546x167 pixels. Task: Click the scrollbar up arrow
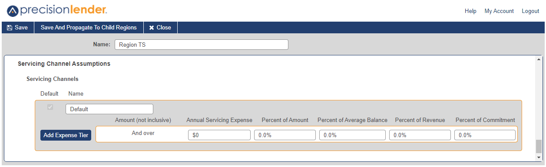[x=539, y=59]
